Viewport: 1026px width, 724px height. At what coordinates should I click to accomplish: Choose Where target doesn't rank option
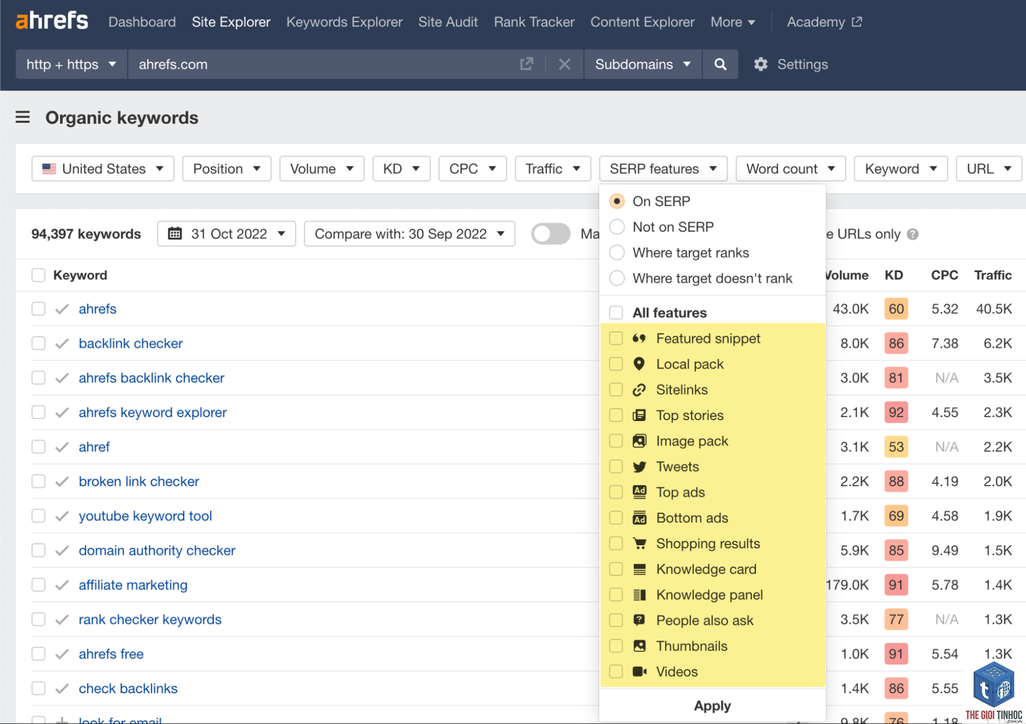coord(617,278)
